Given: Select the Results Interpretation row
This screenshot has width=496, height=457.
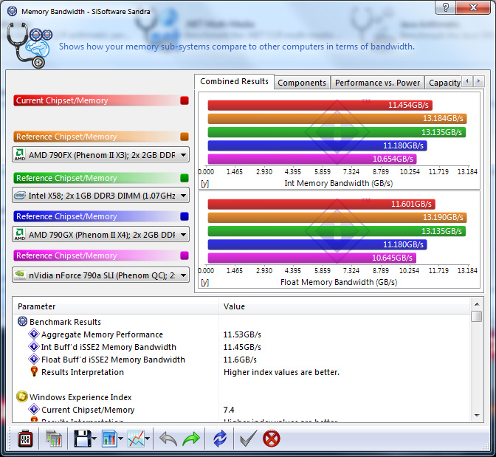Looking at the screenshot, I should click(x=242, y=372).
